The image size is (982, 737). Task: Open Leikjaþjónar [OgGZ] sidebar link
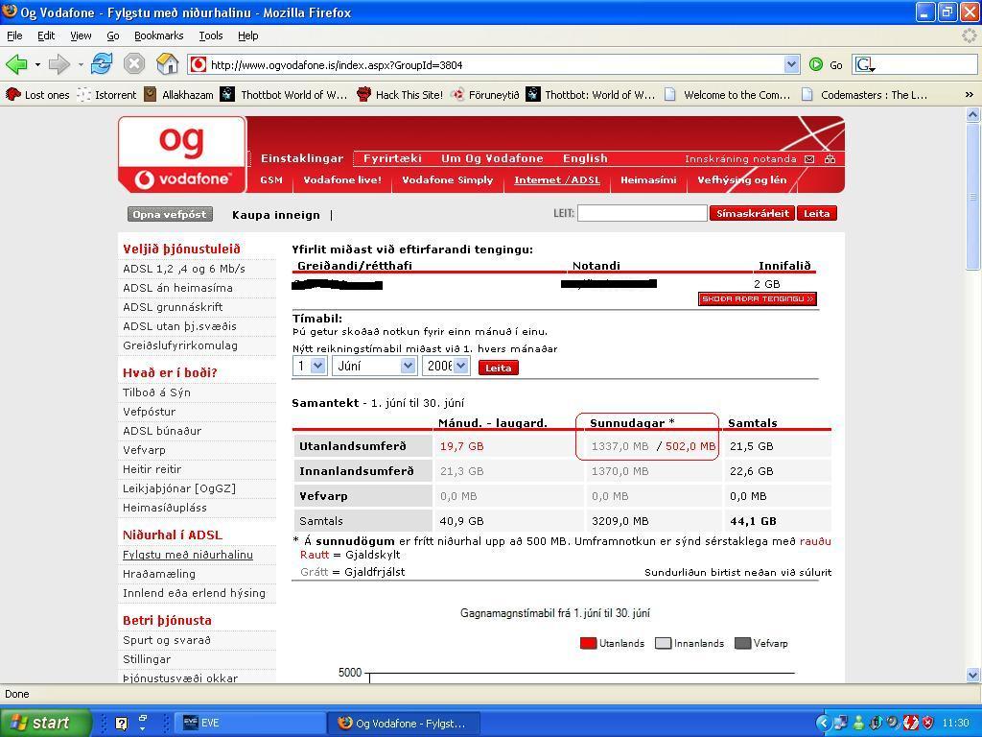click(179, 488)
